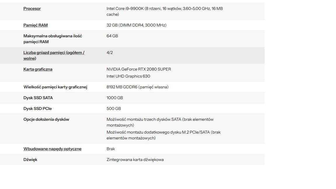Click the Wbudowane napędy optyczne term

coord(52,149)
